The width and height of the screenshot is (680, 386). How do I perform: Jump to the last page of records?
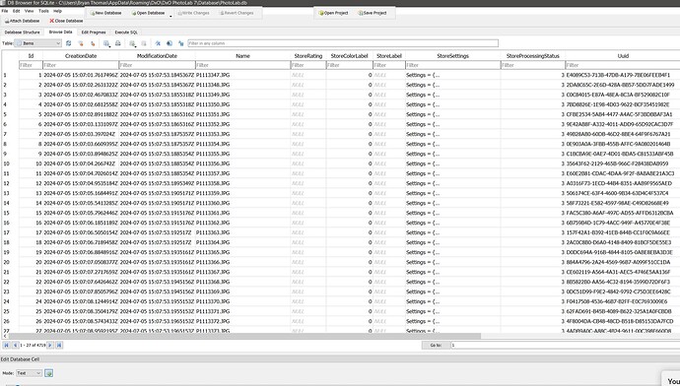pos(59,346)
